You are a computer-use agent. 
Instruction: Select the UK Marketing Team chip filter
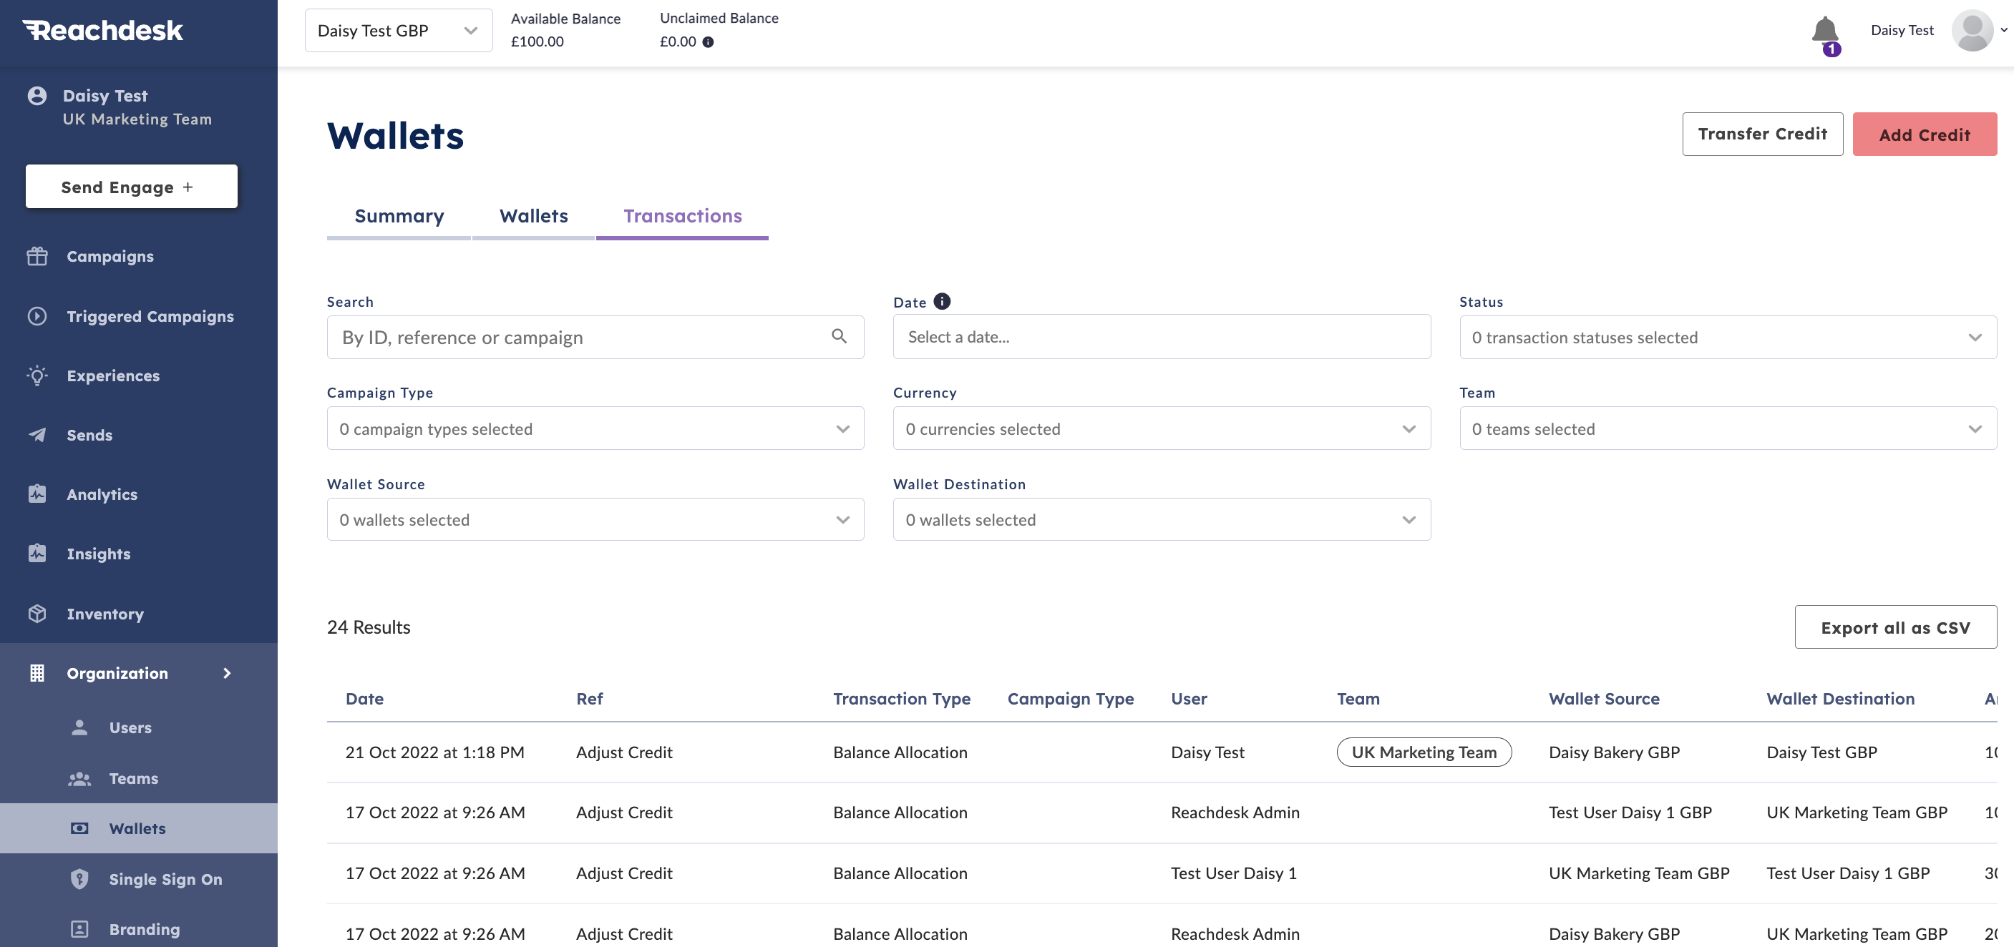[x=1424, y=752]
